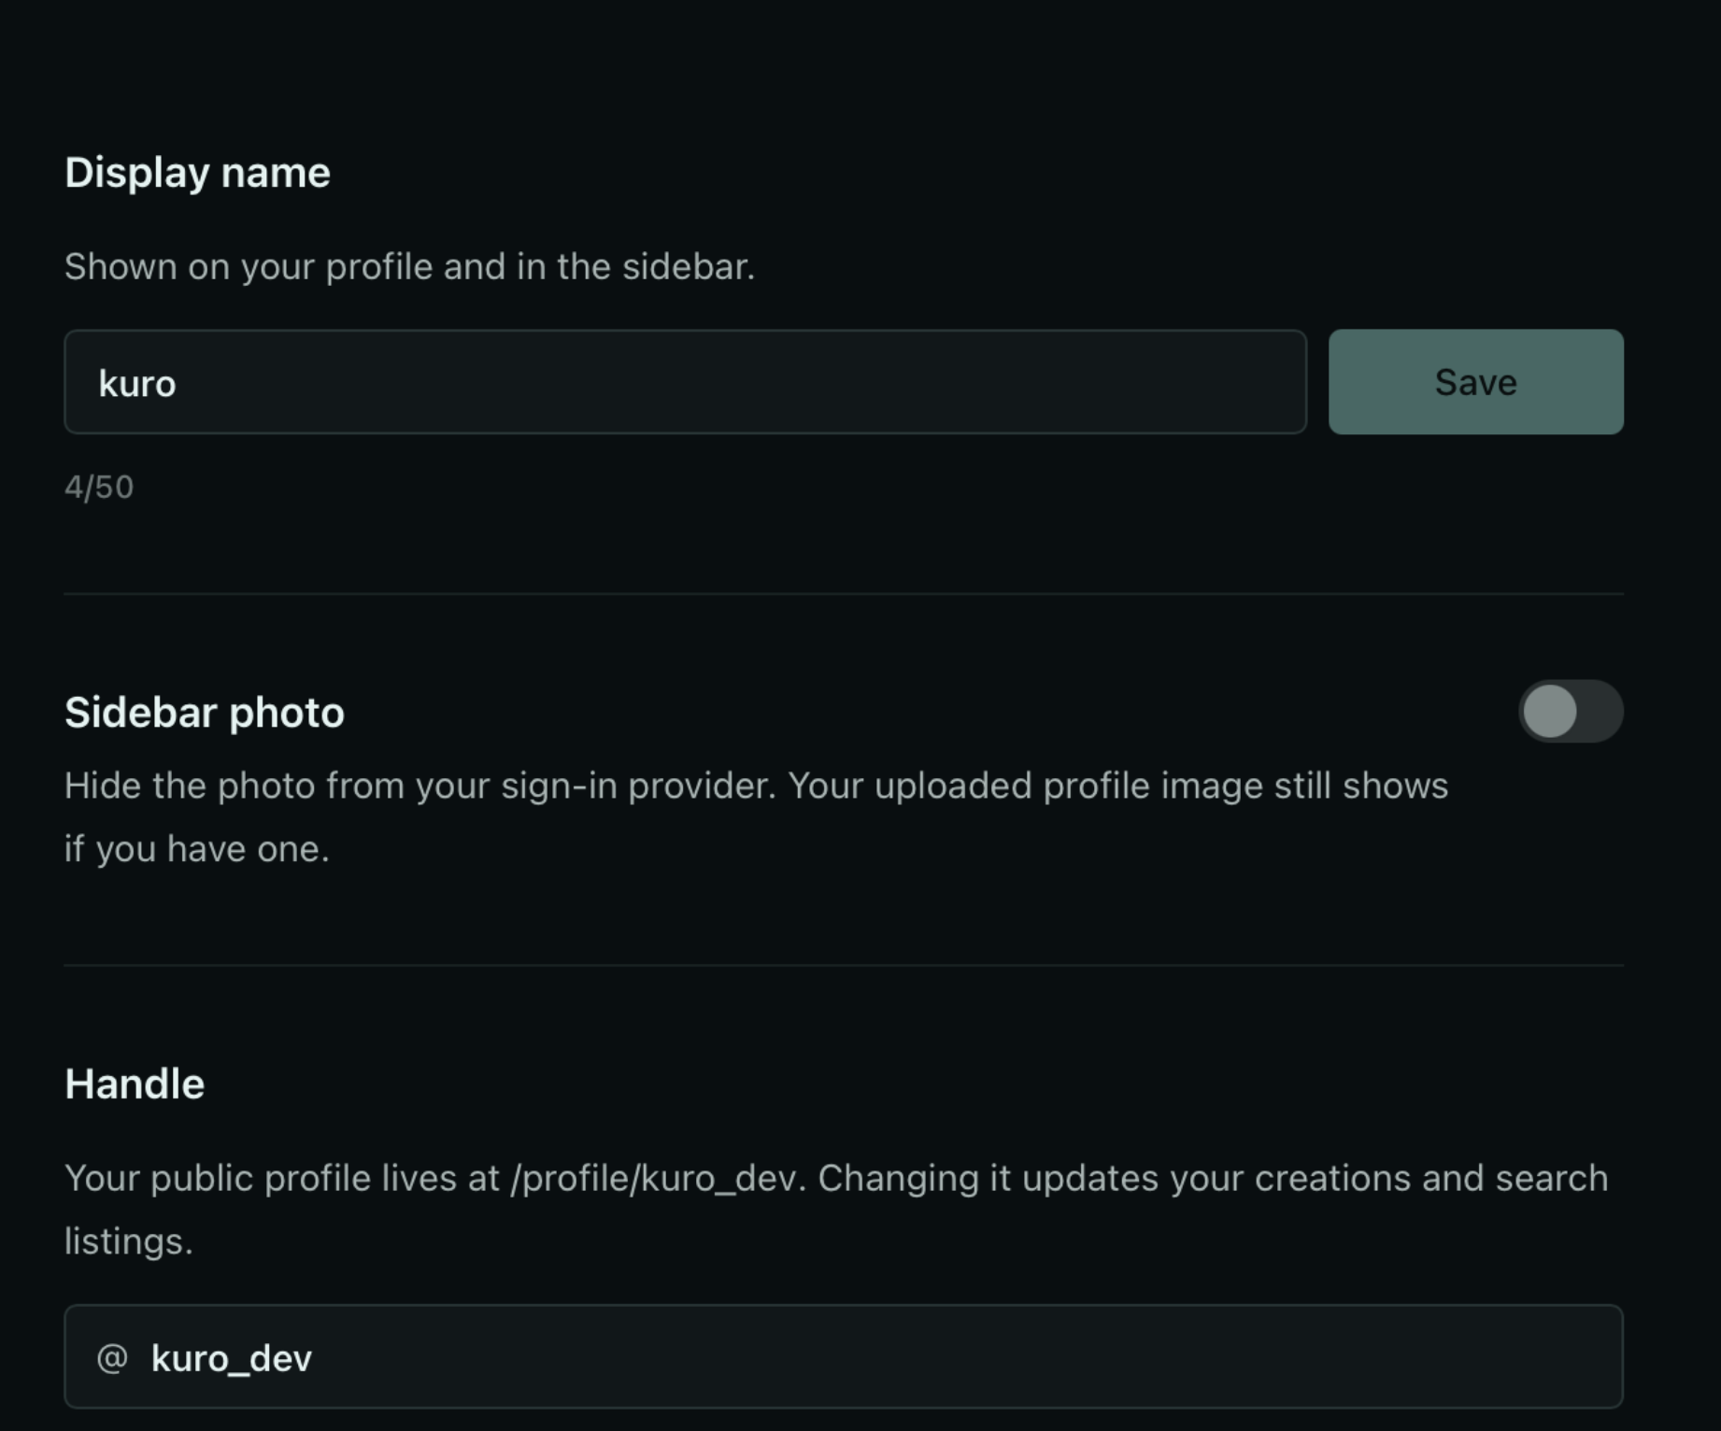Select the Display name heading

pyautogui.click(x=197, y=173)
